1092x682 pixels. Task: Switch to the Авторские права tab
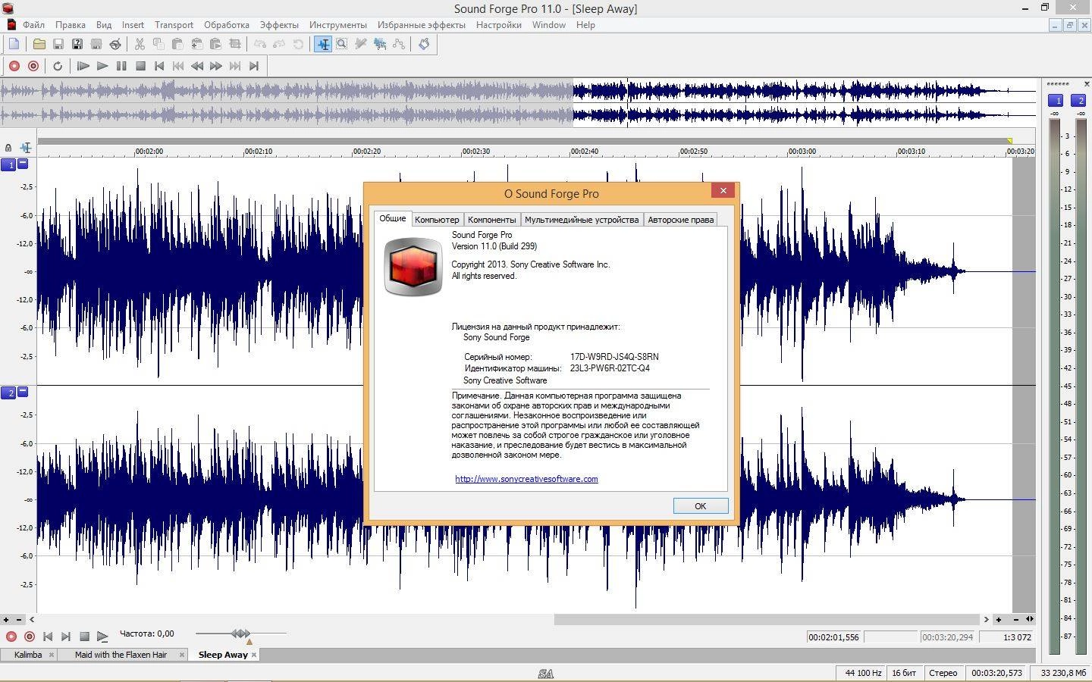(680, 220)
